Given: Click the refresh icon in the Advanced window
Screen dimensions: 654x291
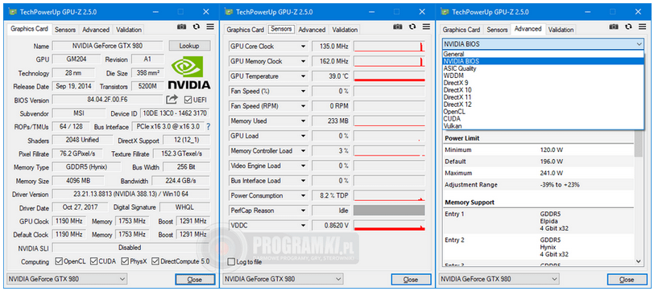Looking at the screenshot, I should coord(628,27).
